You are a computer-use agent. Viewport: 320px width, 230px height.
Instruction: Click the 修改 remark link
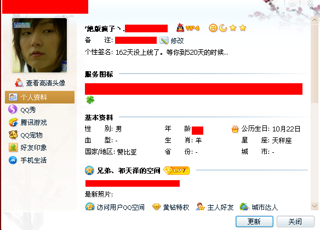[x=177, y=41]
